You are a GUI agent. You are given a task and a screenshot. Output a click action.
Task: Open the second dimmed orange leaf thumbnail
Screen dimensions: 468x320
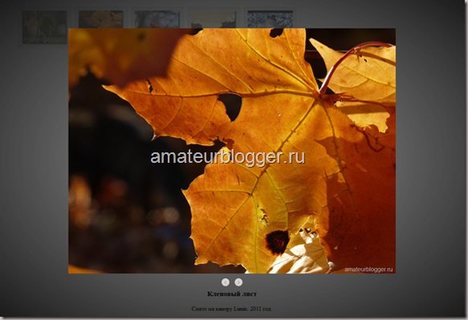point(100,19)
